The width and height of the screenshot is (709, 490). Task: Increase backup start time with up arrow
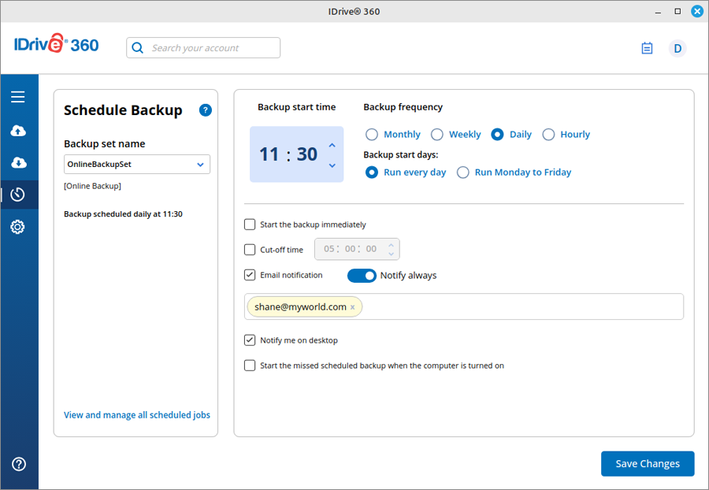[x=332, y=146]
